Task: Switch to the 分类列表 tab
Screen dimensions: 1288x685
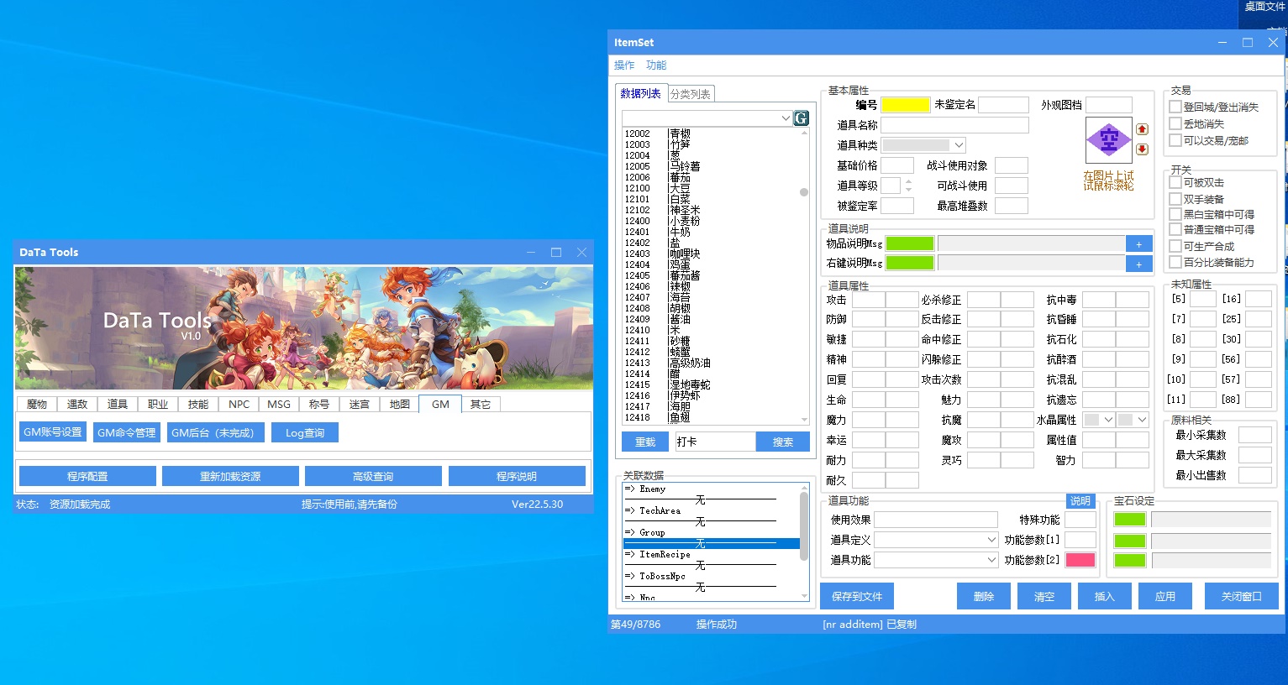Action: 690,94
